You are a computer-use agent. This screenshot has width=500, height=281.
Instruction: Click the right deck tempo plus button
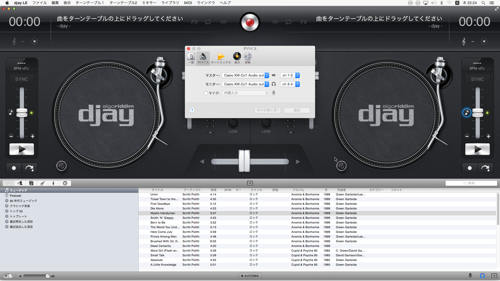click(488, 136)
